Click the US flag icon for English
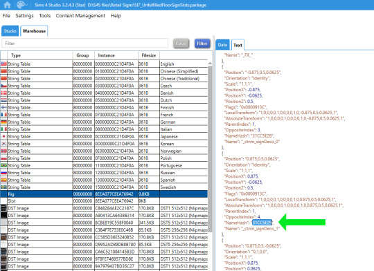374x271 pixels. 3,64
